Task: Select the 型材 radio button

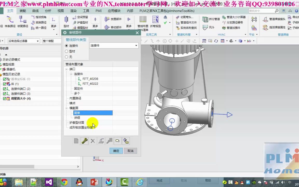Action: coord(66,51)
